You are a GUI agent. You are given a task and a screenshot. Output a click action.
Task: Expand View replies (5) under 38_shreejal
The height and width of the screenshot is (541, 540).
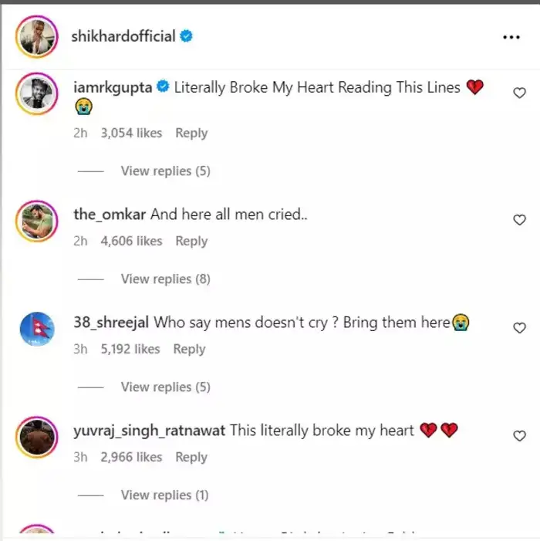click(166, 387)
